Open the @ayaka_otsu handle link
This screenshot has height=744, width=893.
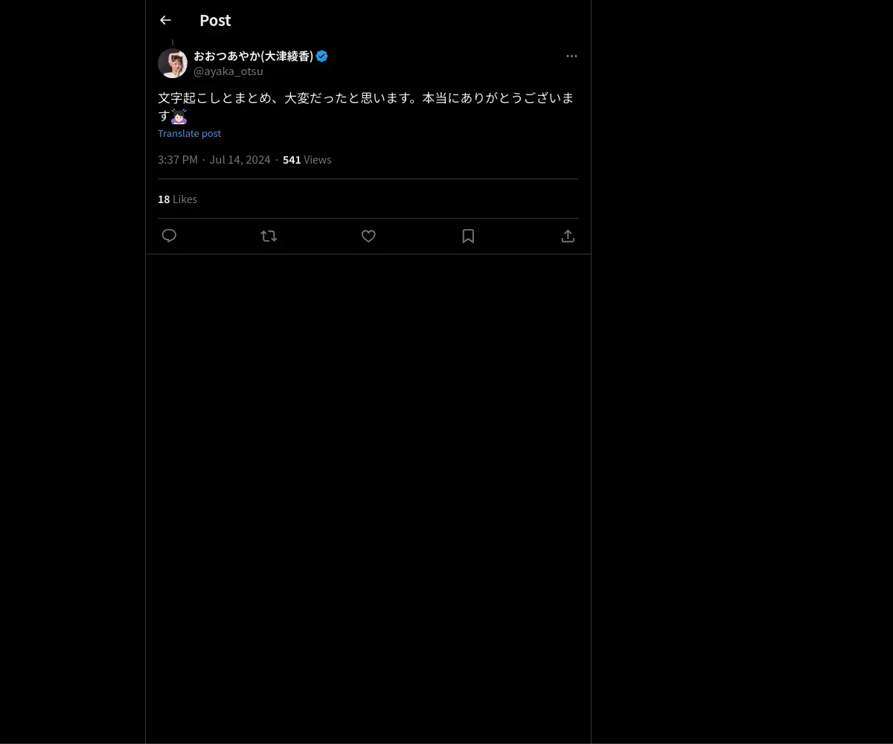(x=228, y=71)
